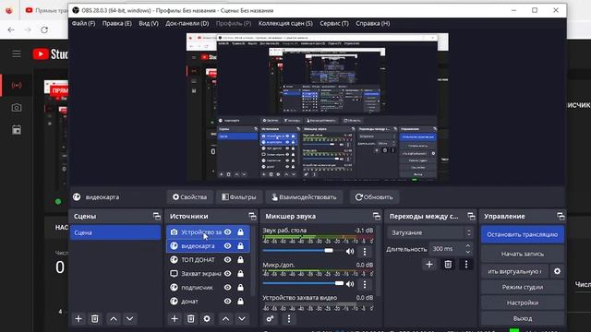Image resolution: width=591 pixels, height=332 pixels.
Task: Undock the Управление panel icon
Action: [x=561, y=216]
